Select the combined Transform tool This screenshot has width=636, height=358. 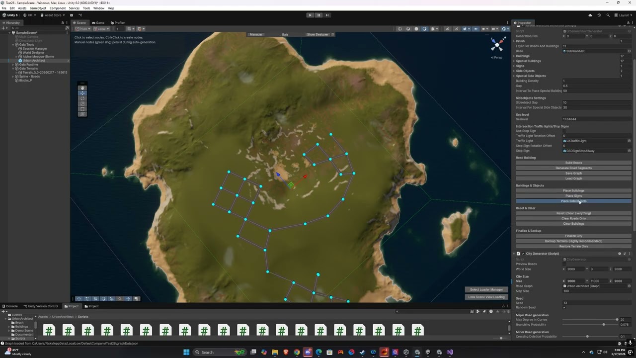tap(82, 114)
